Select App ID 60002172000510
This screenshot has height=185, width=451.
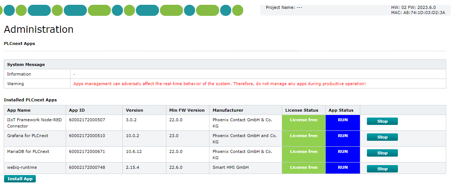(87, 136)
